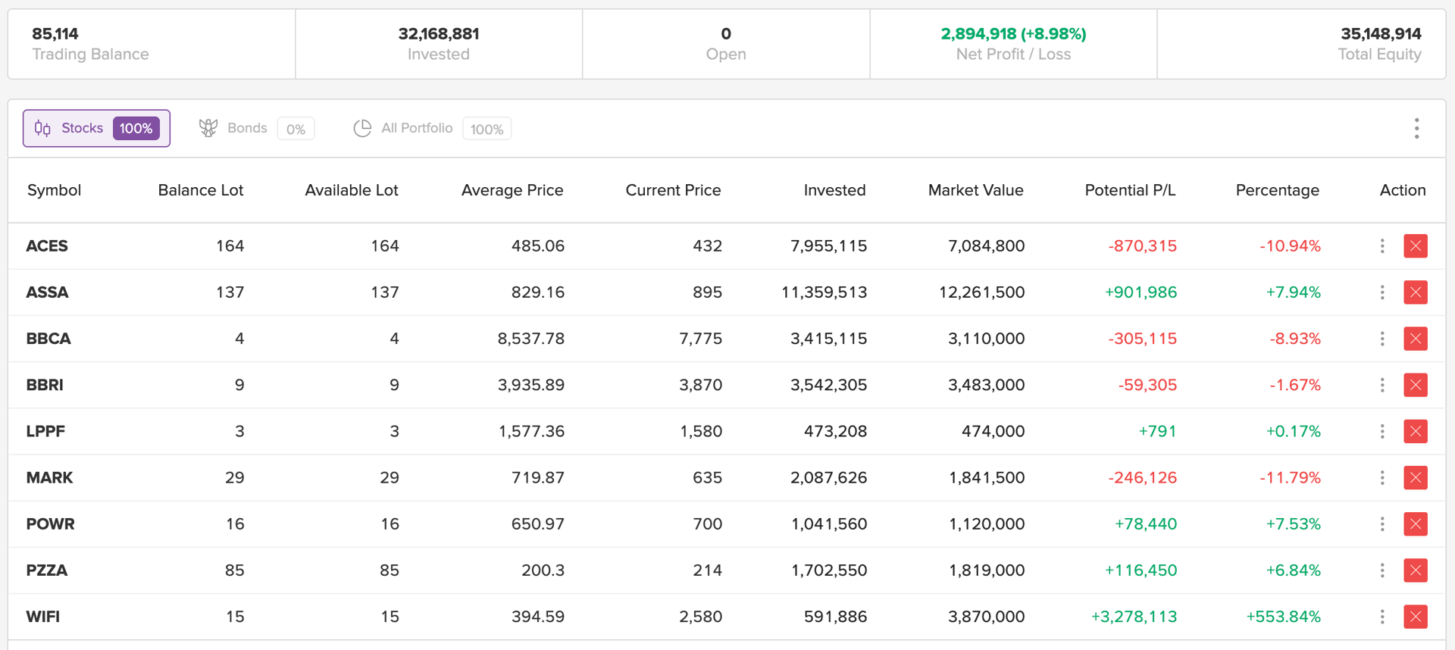Sort table by Percentage column header
The image size is (1455, 650).
pyautogui.click(x=1278, y=190)
